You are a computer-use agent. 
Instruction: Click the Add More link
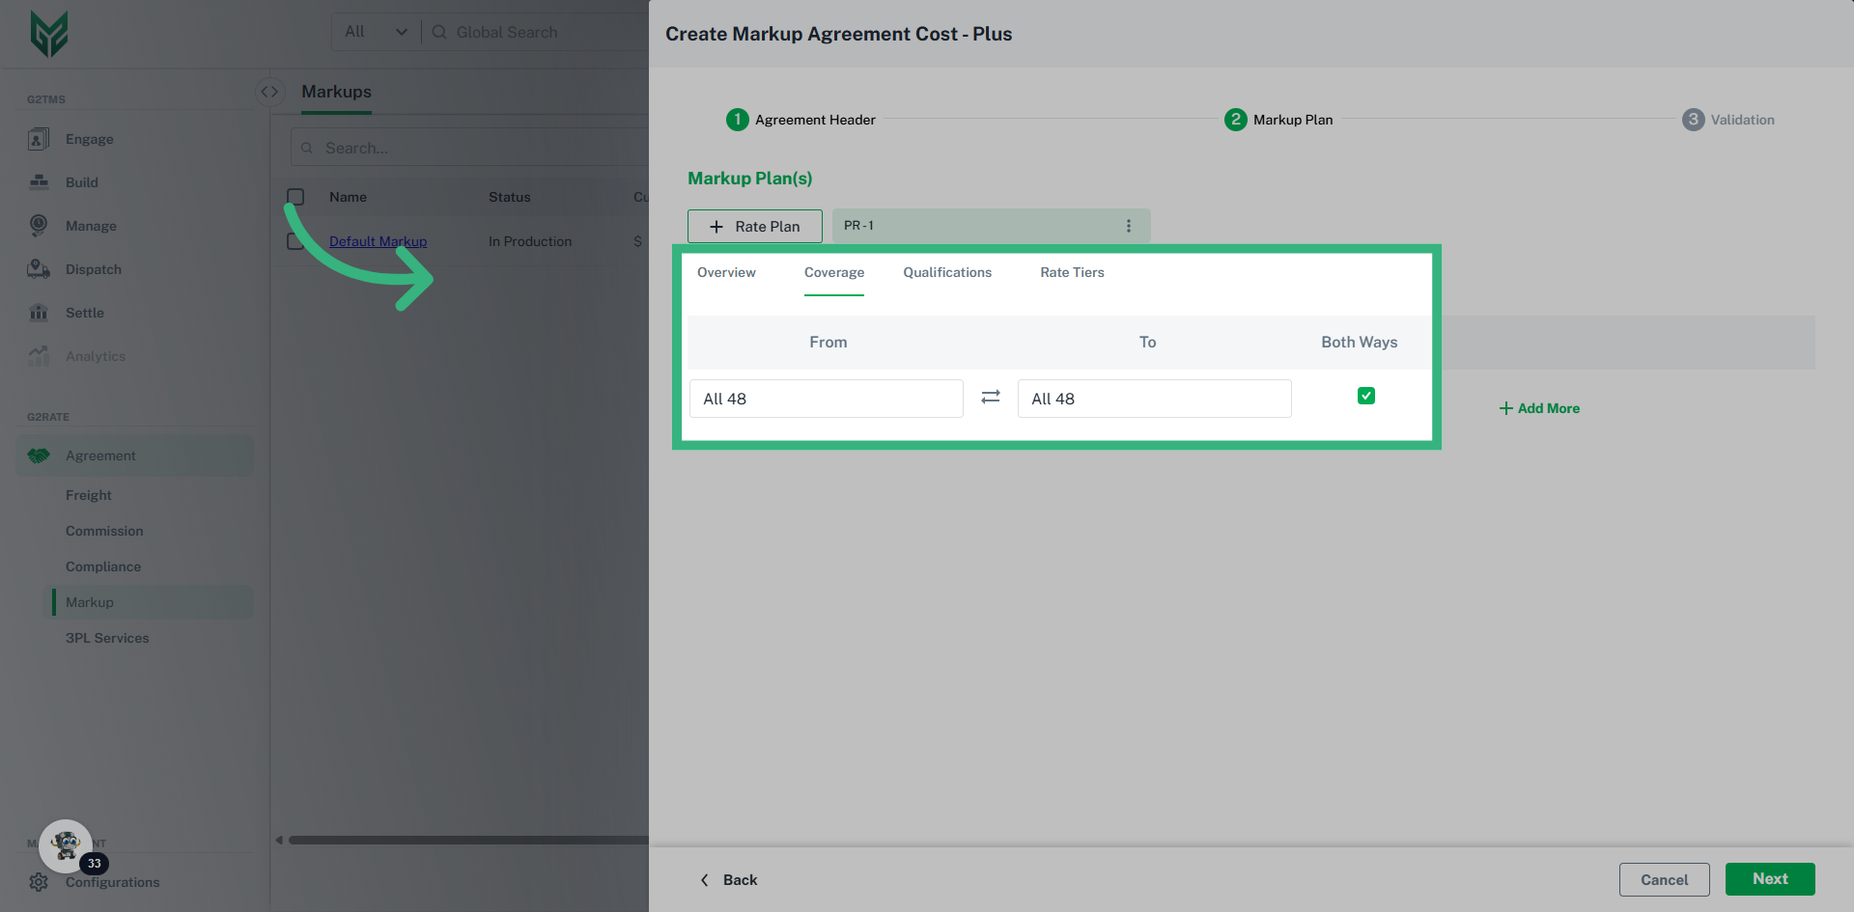[x=1539, y=408]
